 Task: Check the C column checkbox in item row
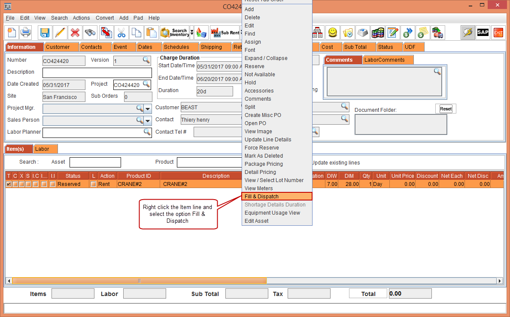point(15,184)
